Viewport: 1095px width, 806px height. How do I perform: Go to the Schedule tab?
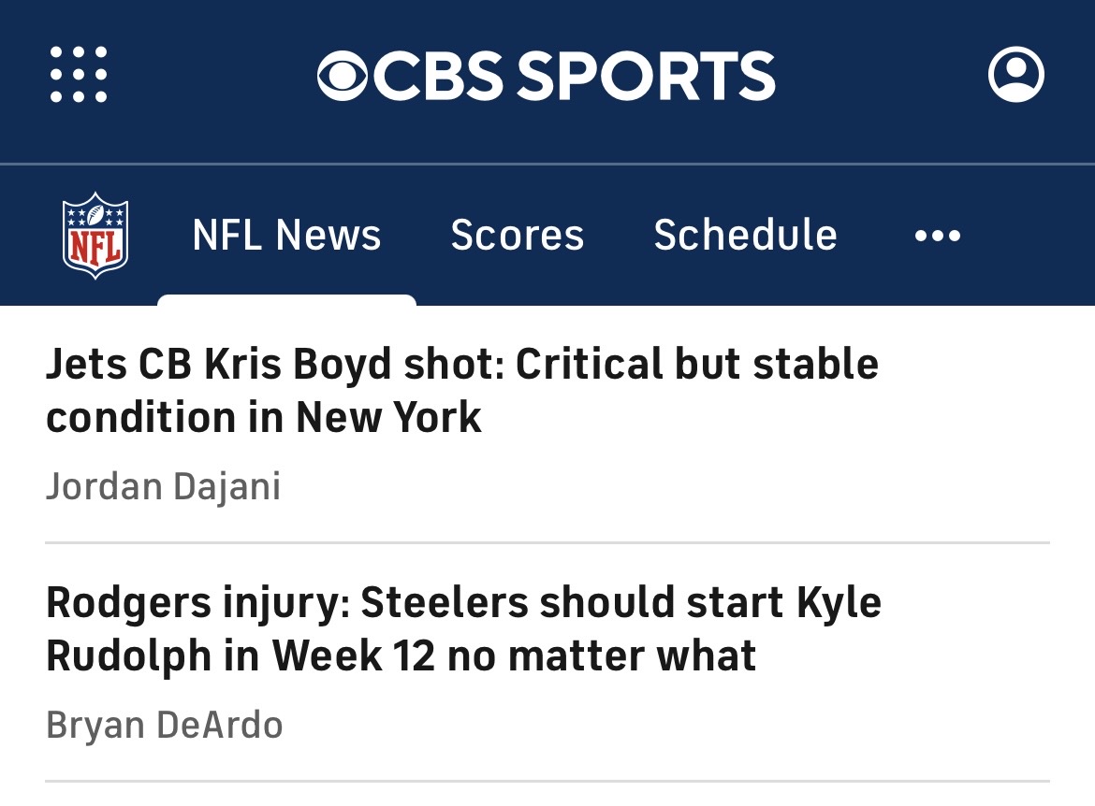(x=745, y=235)
